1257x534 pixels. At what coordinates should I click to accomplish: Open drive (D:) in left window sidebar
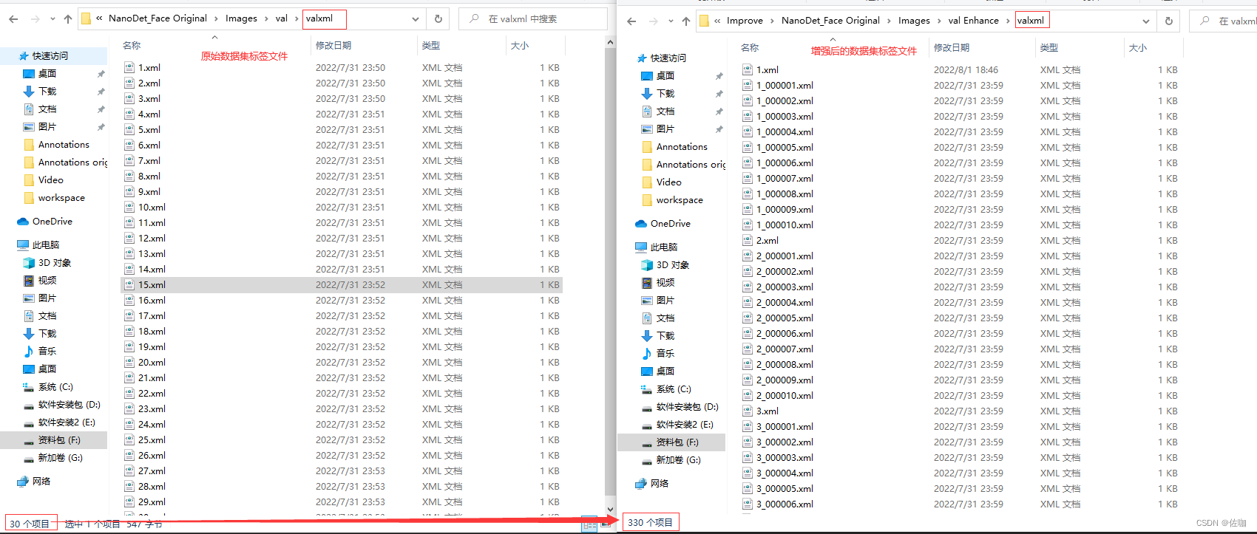click(x=61, y=404)
